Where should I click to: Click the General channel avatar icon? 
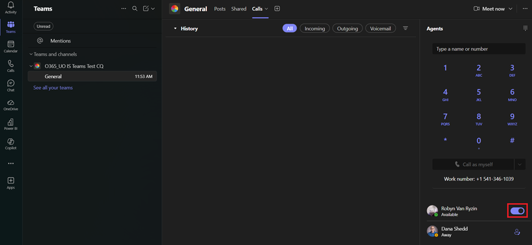[174, 9]
